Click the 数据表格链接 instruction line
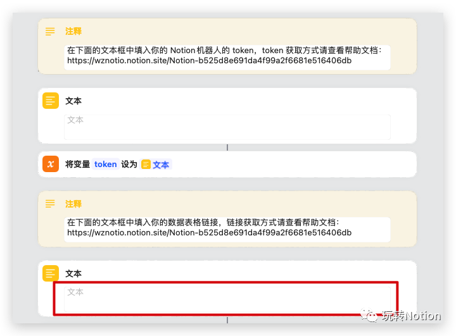The width and height of the screenshot is (456, 336). tap(203, 222)
